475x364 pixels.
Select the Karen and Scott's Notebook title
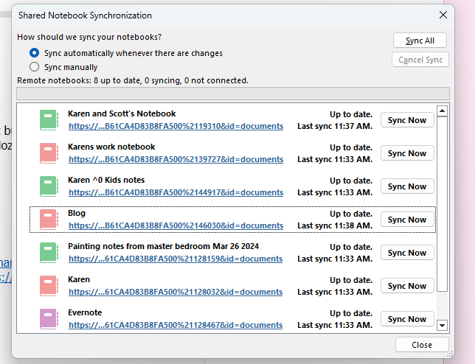coord(122,113)
